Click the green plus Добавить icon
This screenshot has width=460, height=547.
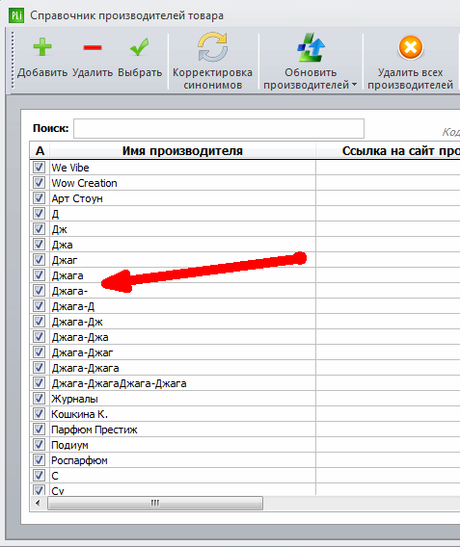tap(42, 47)
